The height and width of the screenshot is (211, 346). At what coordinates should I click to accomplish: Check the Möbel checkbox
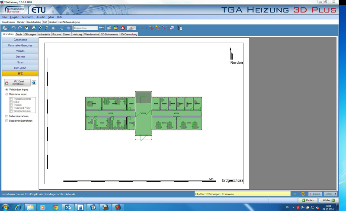pos(11,102)
